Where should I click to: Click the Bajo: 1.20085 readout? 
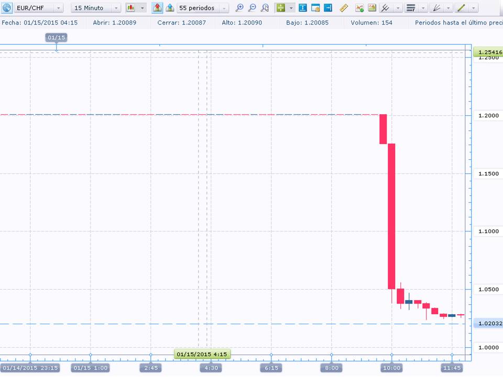coord(308,23)
